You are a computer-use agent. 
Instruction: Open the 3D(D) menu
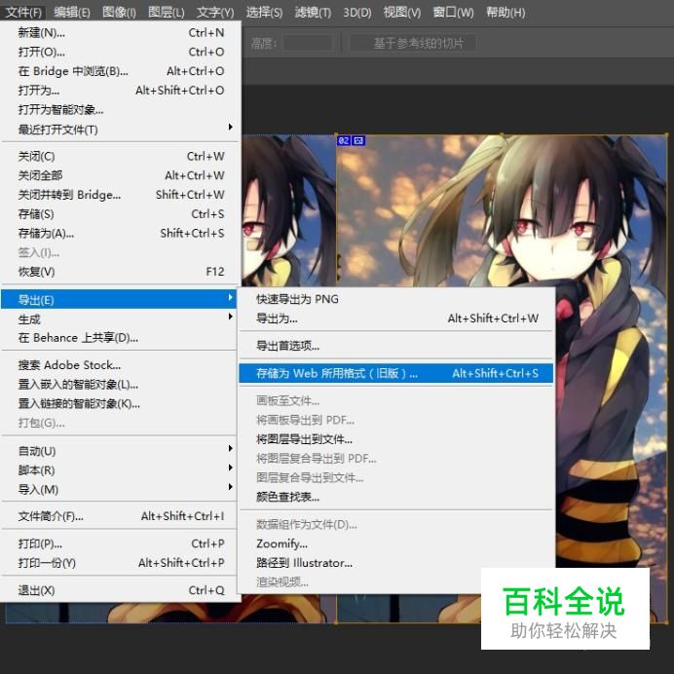click(x=357, y=12)
